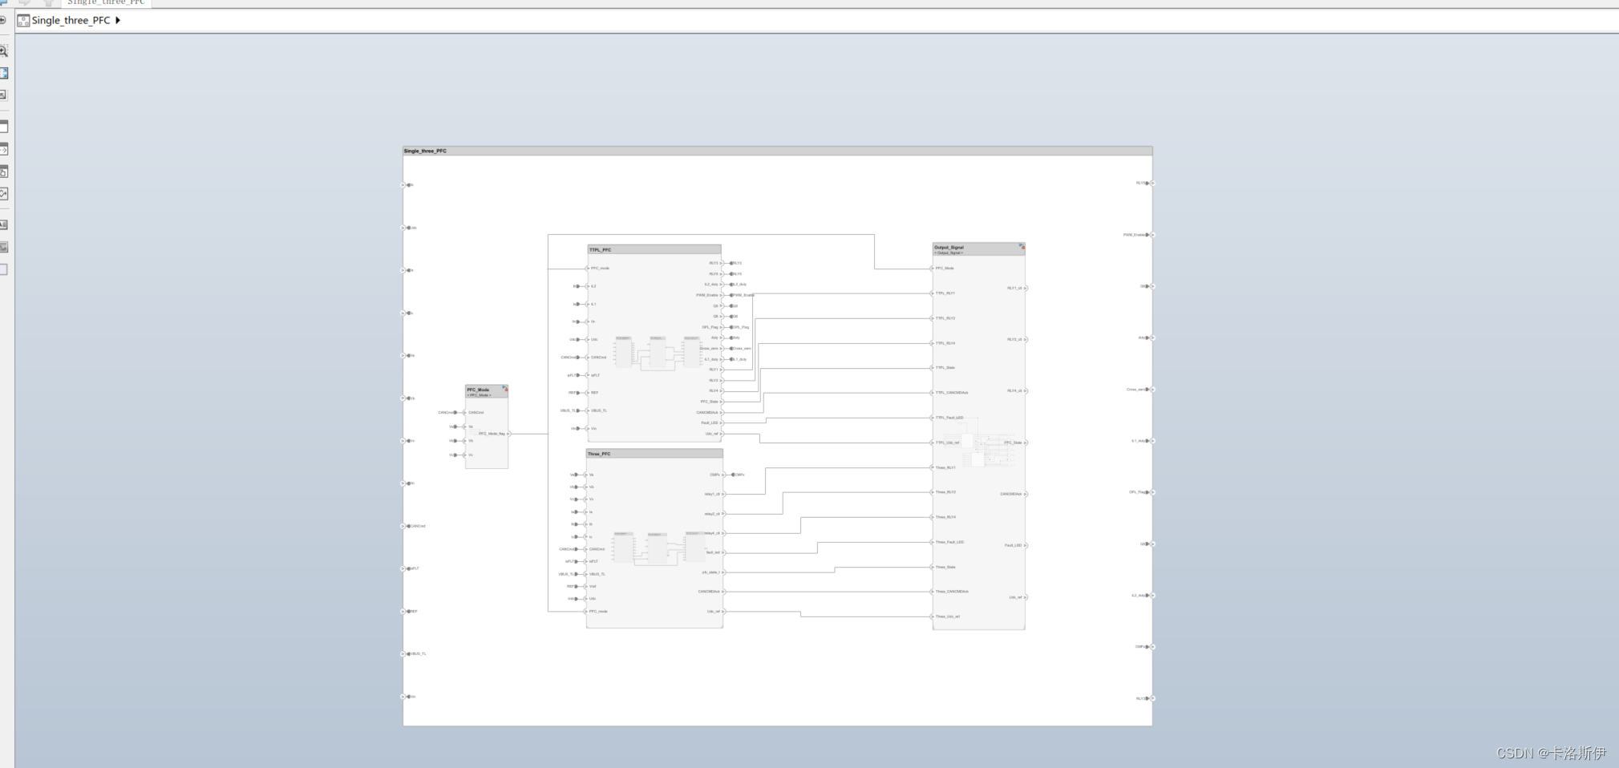Image resolution: width=1619 pixels, height=768 pixels.
Task: Click the Udc_ref output port on Output_Signal
Action: [1025, 597]
